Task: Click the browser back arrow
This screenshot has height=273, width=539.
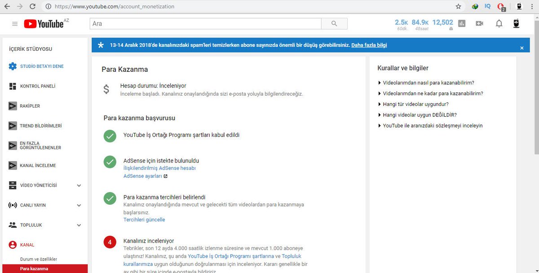Action: pyautogui.click(x=7, y=7)
